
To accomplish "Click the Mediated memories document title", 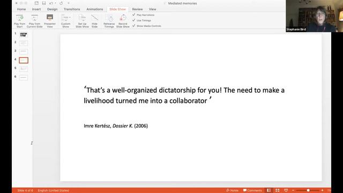I will click(182, 3).
